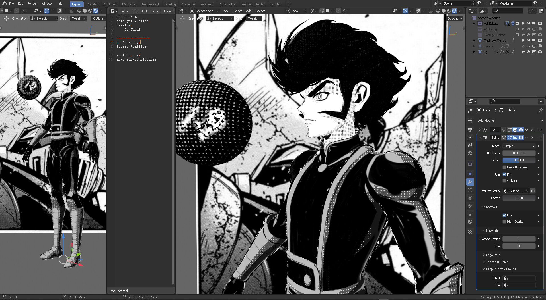Open the Render properties tab

coord(470,121)
